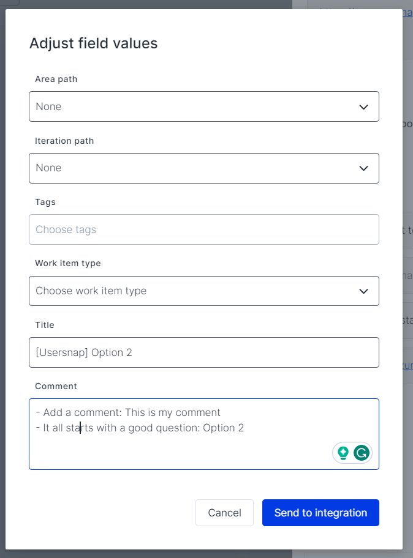Open the green Grammarly G icon
Viewport: 413px width, 558px height.
pyautogui.click(x=362, y=453)
